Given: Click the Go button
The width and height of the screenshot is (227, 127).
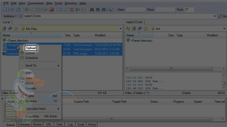Looking at the screenshot, I should (222, 16).
